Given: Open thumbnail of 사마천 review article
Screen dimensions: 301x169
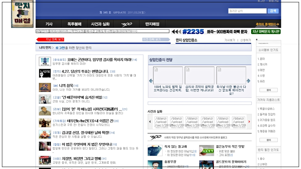Looking at the screenshot, I should [x=45, y=111].
